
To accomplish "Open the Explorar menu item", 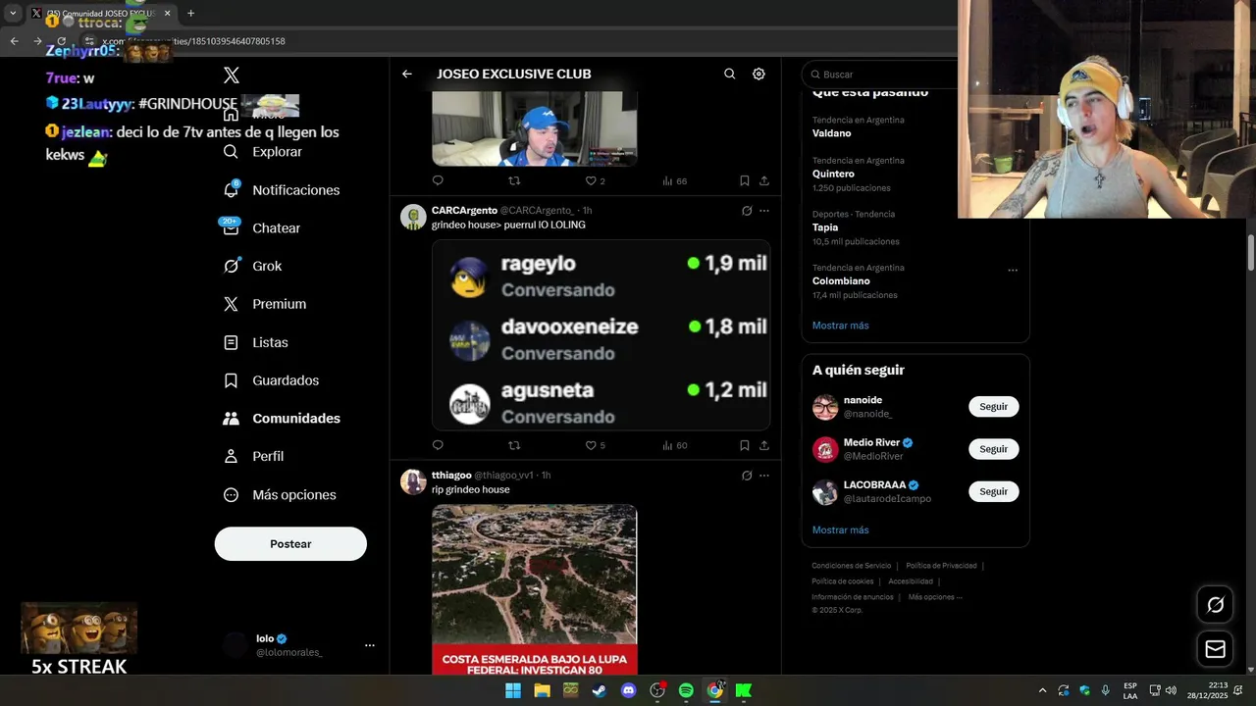I will coord(262,152).
